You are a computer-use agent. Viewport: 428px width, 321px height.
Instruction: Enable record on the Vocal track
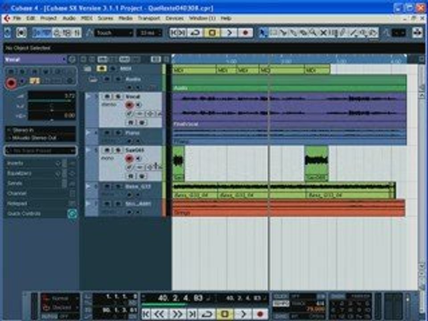tap(129, 105)
